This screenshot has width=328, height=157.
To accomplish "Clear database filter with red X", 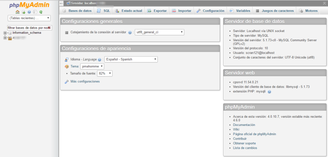I will click(x=49, y=28).
